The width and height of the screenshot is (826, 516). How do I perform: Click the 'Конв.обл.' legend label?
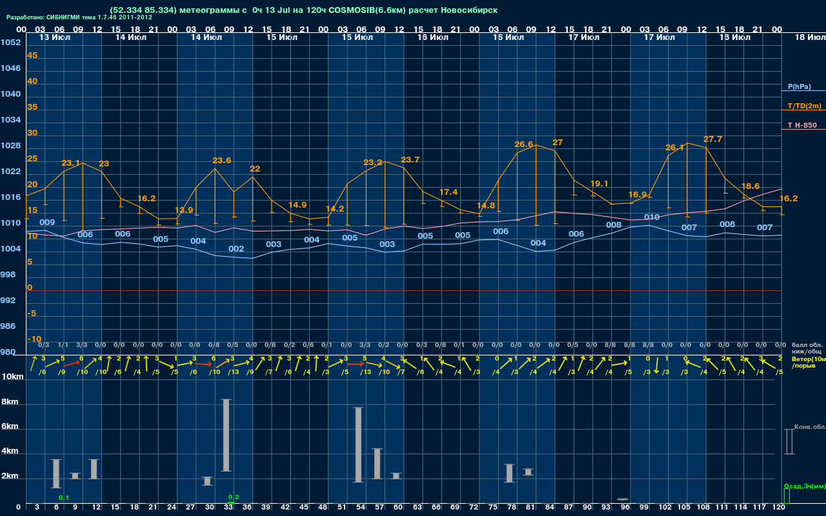[810, 427]
